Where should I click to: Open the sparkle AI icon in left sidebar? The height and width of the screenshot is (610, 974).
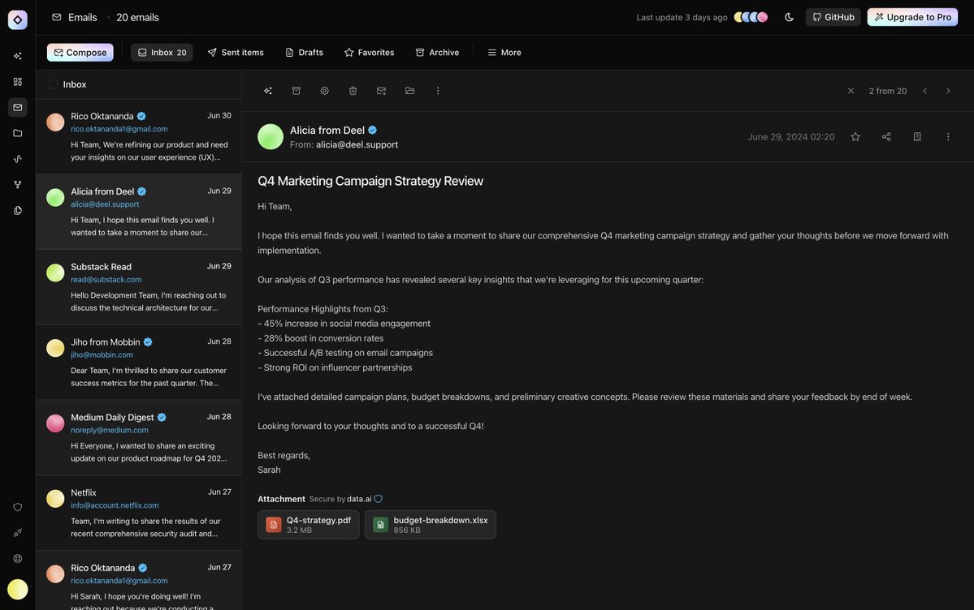point(17,56)
